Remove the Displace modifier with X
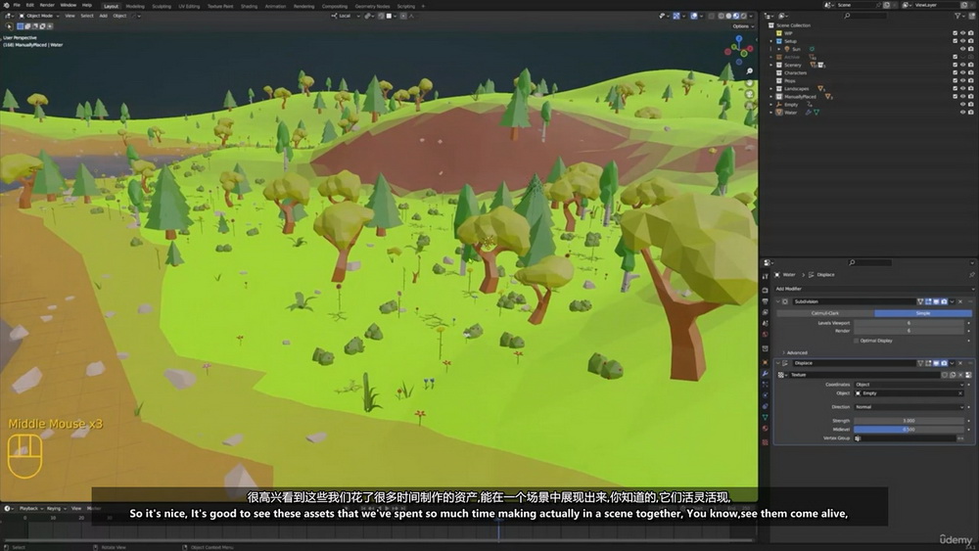Screen dimensions: 979x551 pos(960,363)
